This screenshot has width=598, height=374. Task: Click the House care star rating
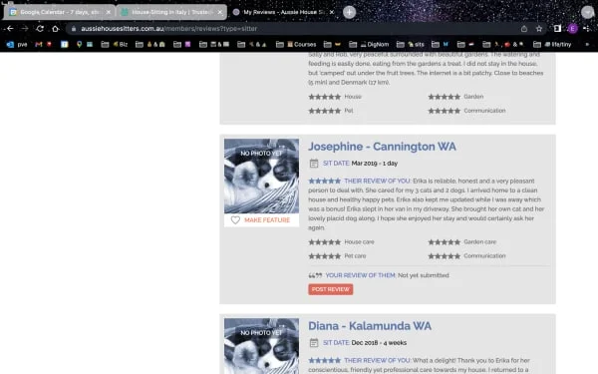[x=325, y=242]
